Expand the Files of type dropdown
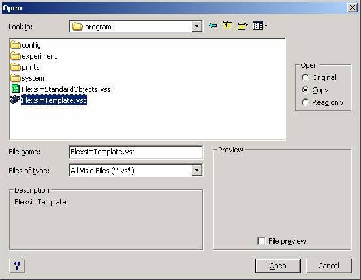Image resolution: width=361 pixels, height=280 pixels. 197,170
